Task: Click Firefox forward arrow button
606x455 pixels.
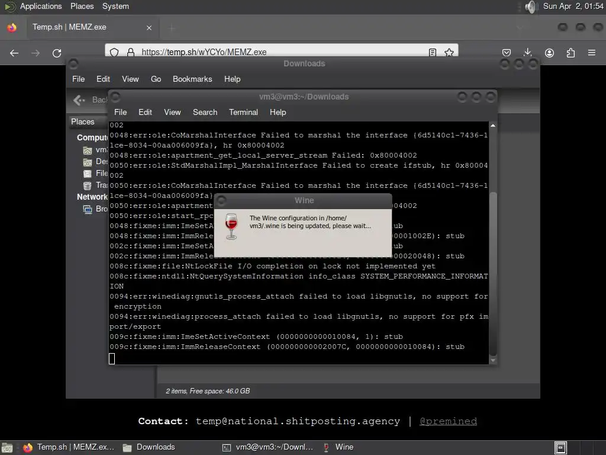Action: [x=36, y=53]
